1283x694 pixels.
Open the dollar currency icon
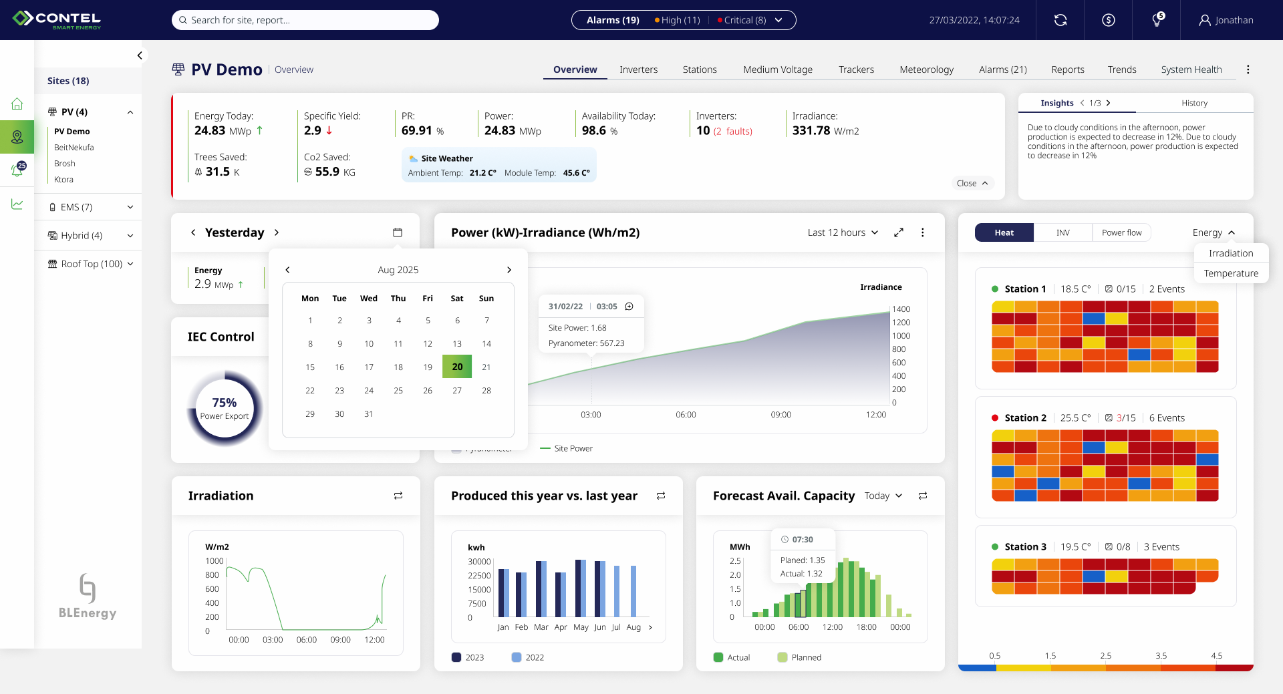click(x=1109, y=20)
